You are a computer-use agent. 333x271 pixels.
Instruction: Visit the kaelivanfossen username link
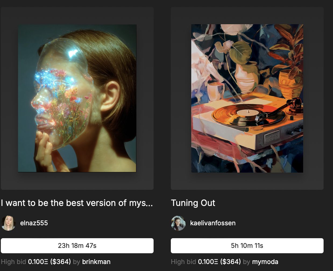(x=212, y=223)
